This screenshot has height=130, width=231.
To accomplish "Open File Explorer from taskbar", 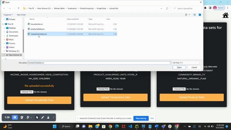I will [91, 126].
